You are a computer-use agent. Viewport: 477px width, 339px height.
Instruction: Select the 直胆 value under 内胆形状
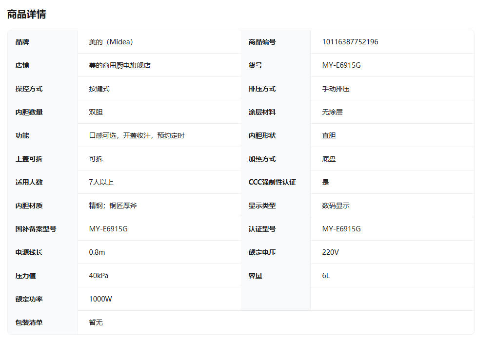click(329, 135)
